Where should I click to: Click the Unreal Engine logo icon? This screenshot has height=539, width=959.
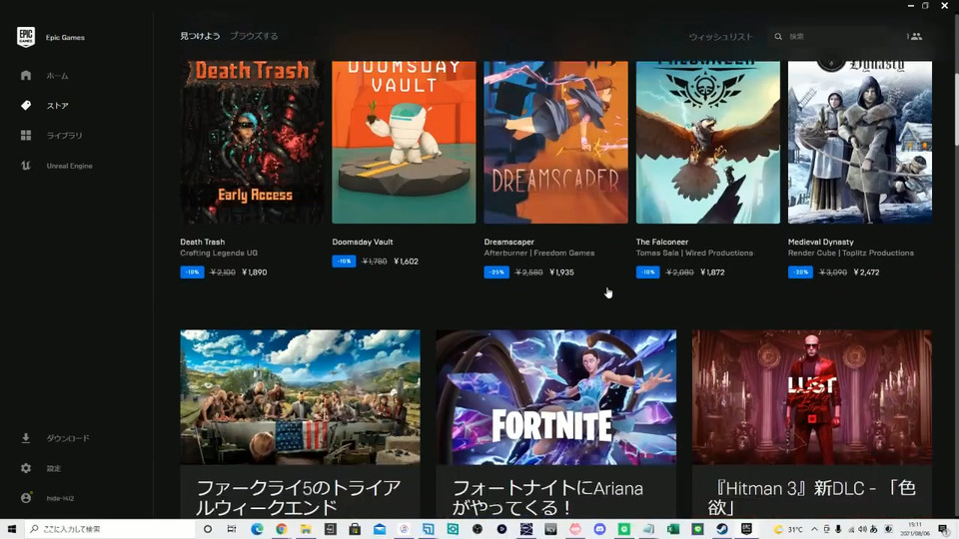[x=26, y=165]
